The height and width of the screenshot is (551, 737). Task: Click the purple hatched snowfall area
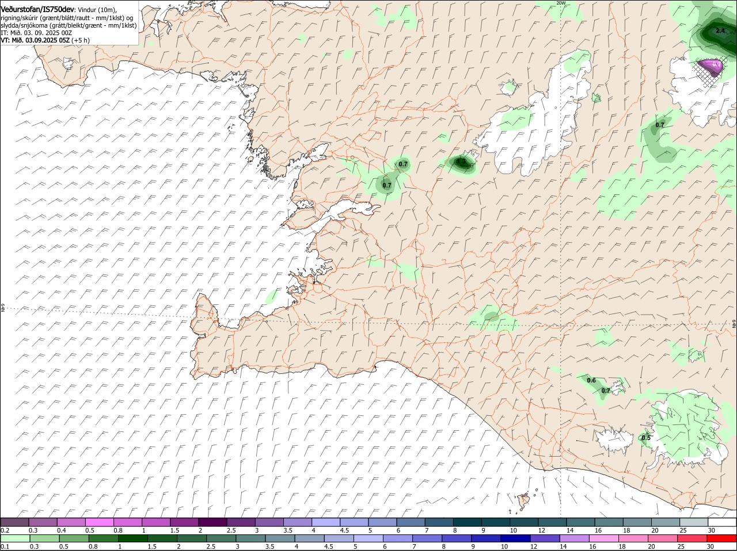point(711,70)
